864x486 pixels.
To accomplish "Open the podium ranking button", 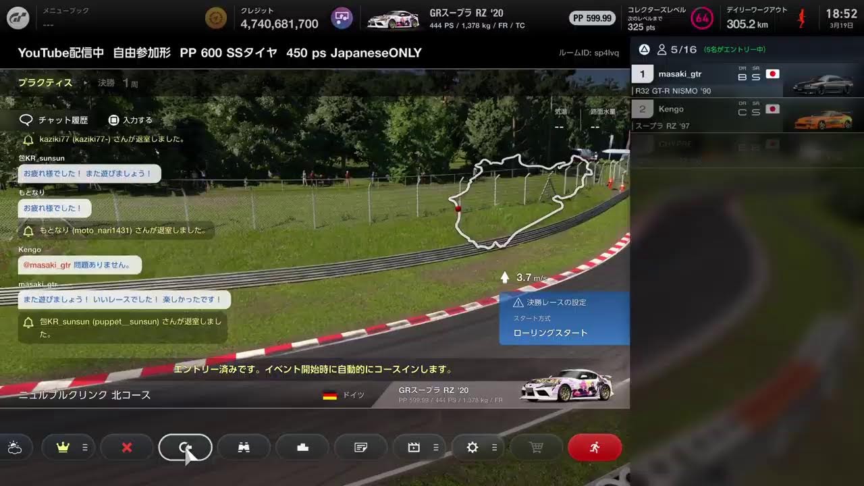I will (302, 448).
